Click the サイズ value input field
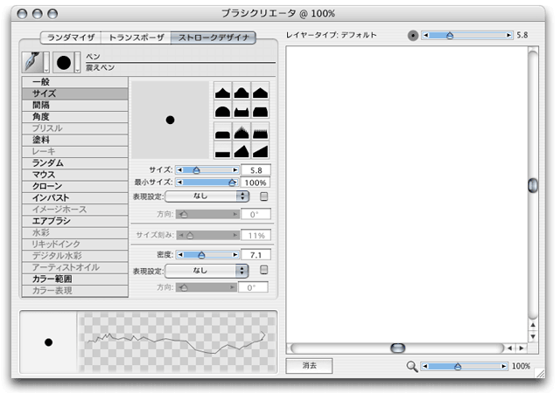 click(255, 170)
